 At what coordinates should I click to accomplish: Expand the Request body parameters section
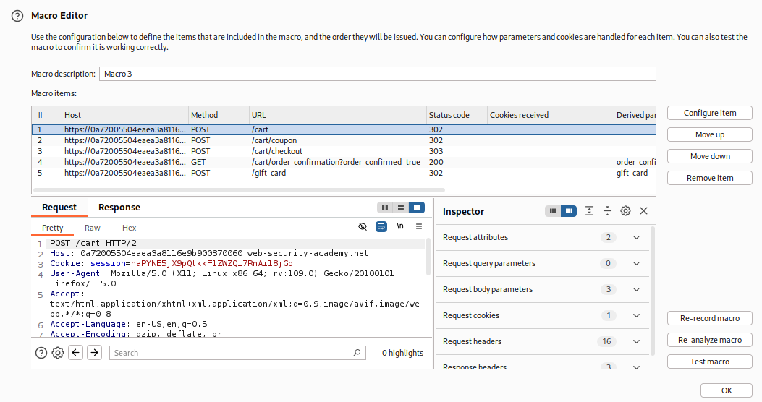pyautogui.click(x=636, y=289)
